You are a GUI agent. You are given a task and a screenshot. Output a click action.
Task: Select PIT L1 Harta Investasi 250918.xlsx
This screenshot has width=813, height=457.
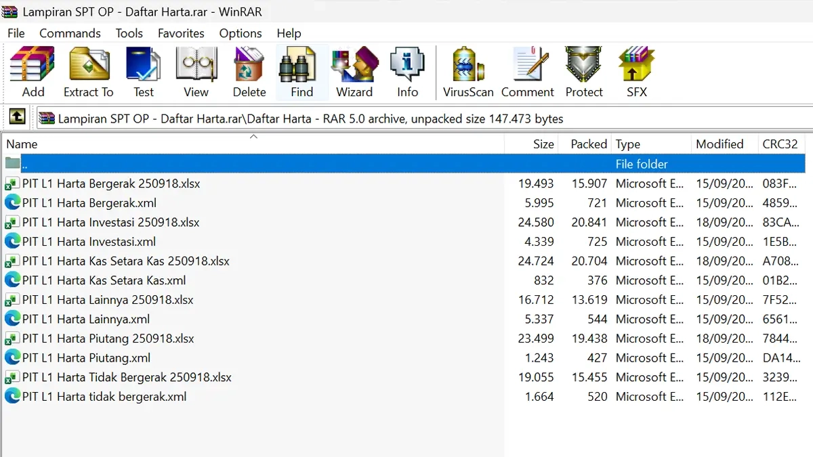click(110, 222)
